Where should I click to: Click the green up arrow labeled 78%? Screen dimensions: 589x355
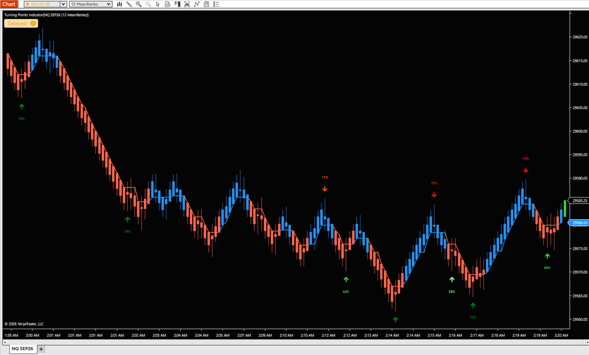click(x=22, y=107)
